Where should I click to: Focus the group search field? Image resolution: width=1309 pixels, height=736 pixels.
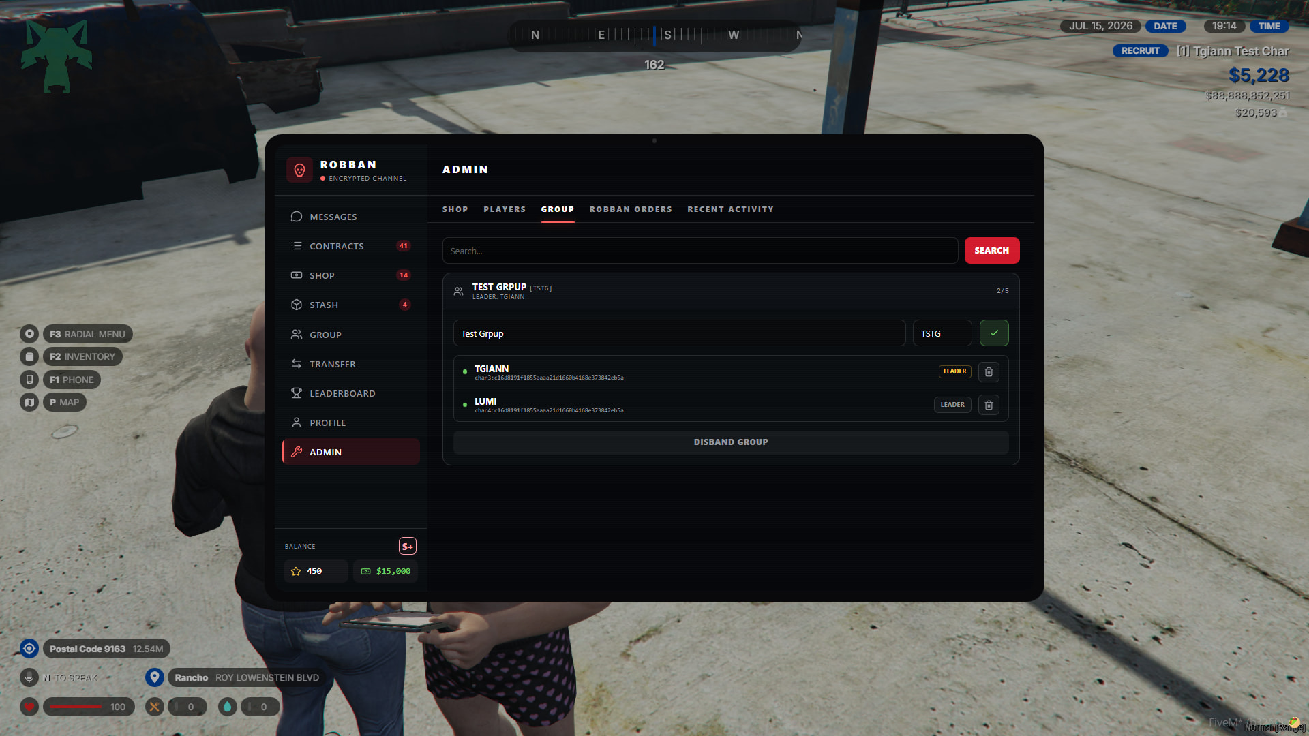coord(700,251)
